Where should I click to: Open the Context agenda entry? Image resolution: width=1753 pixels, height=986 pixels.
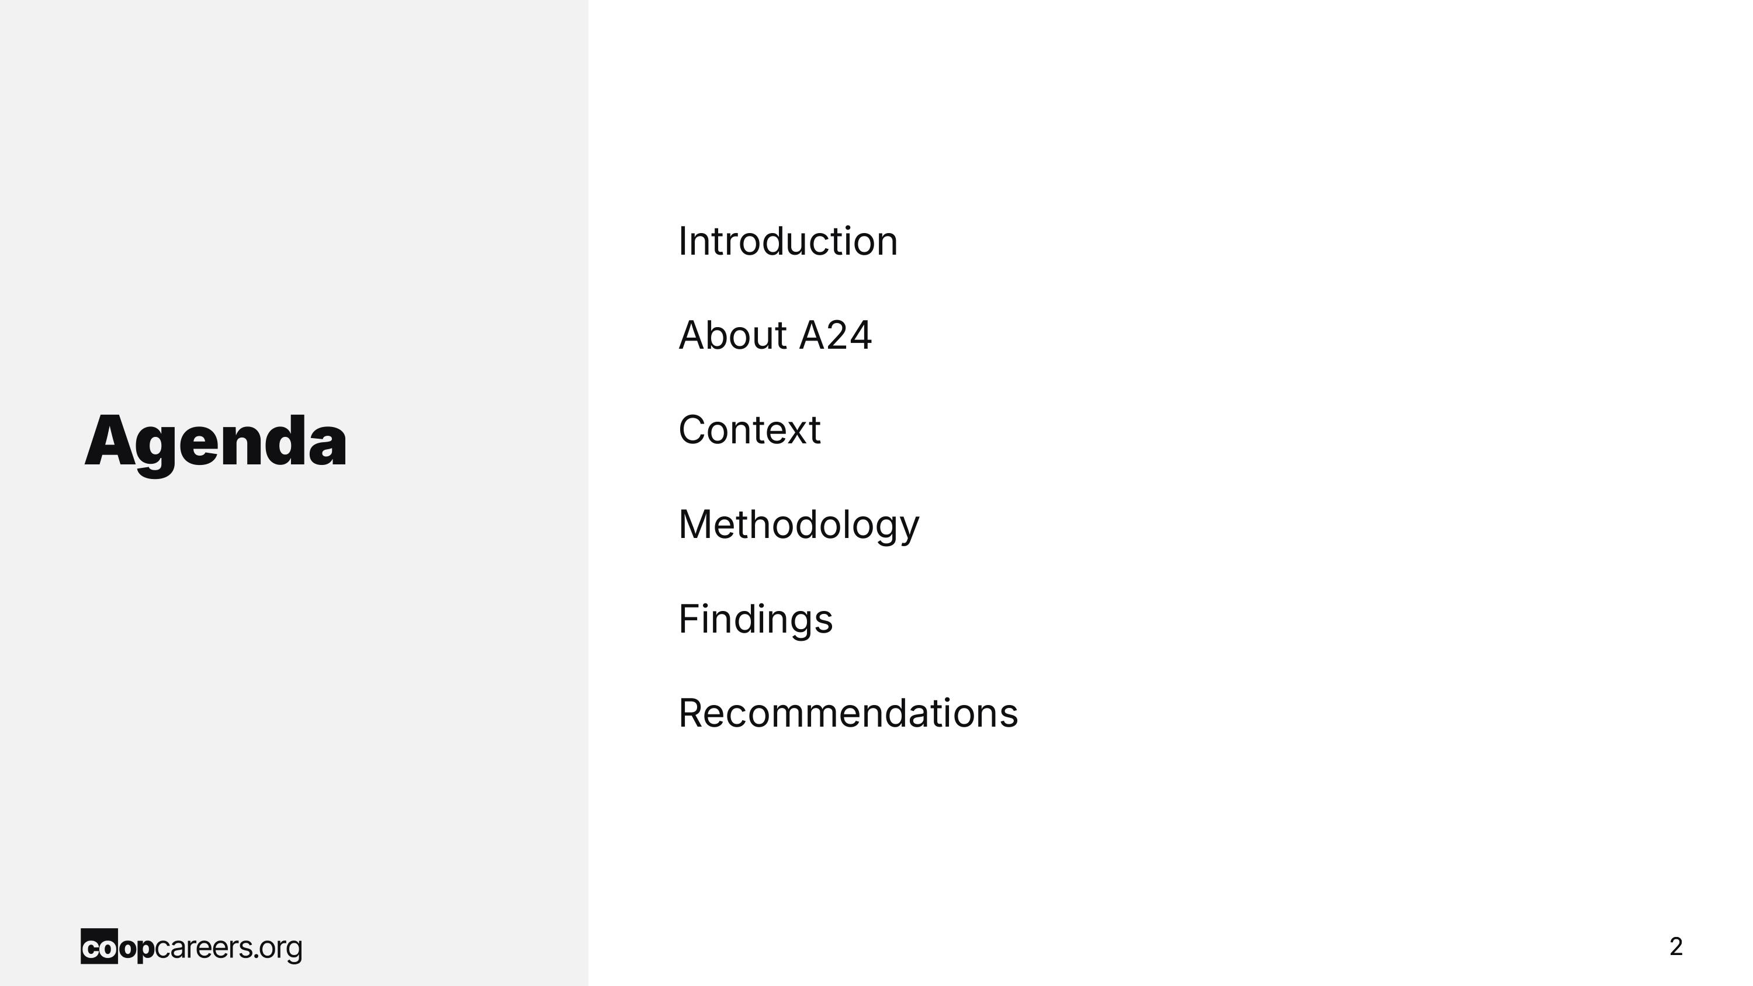[x=750, y=429]
